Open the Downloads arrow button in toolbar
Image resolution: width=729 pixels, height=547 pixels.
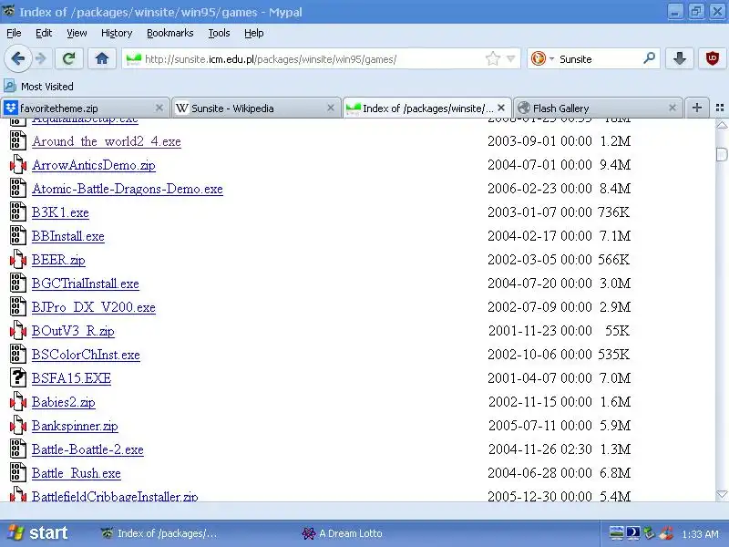(679, 58)
